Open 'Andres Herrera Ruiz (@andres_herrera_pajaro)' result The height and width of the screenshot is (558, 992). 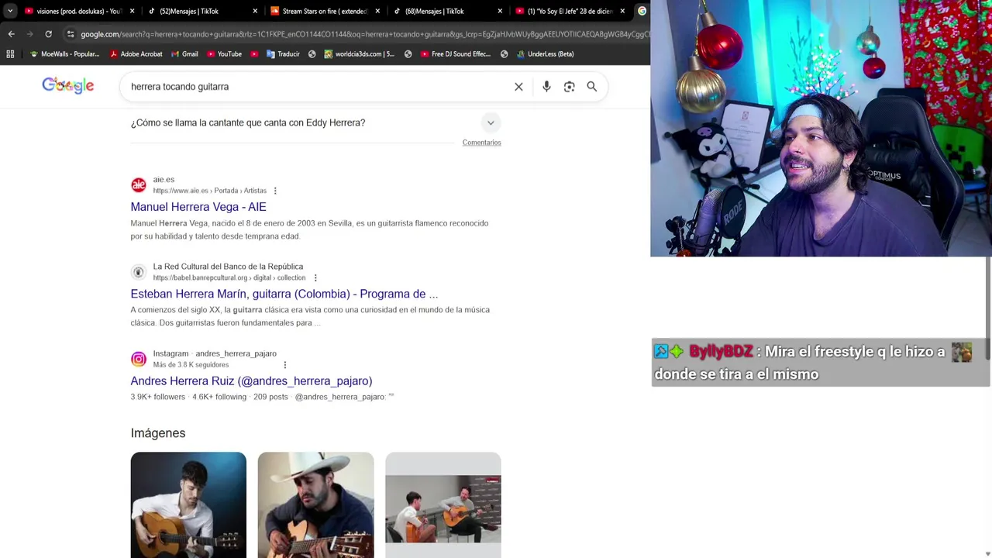pyautogui.click(x=251, y=381)
